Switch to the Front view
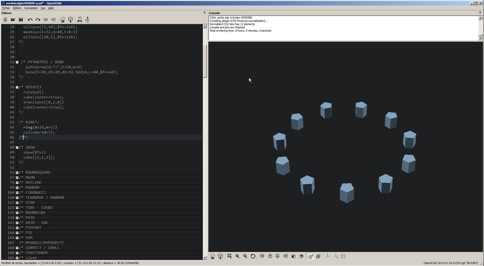 pos(293,256)
